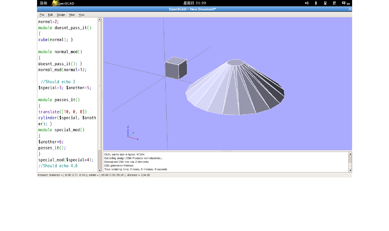The image size is (389, 231).
Task: Click the comment '//Should echo 2'
Action: tap(58, 82)
